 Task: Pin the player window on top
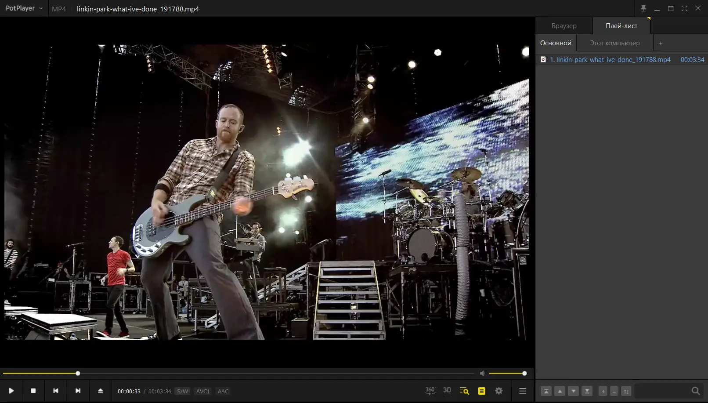tap(643, 8)
